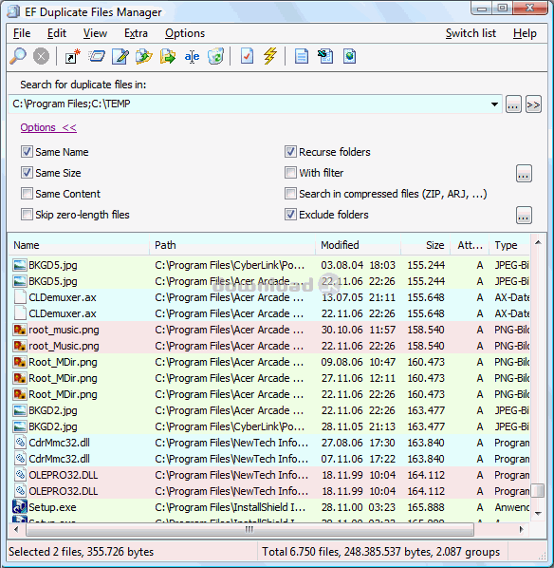This screenshot has height=568, width=554.
Task: Click the rename 'a|e' toolbar icon
Action: (192, 56)
